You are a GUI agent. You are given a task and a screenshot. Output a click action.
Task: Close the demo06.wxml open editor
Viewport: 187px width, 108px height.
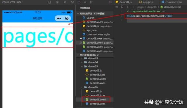pyautogui.click(x=81, y=43)
